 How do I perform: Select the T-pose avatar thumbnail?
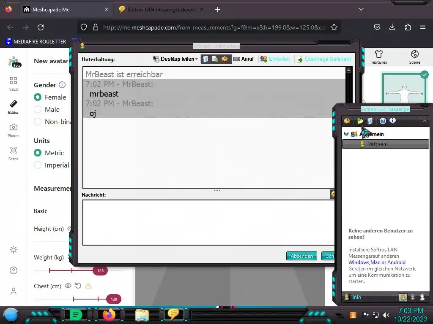tap(404, 88)
